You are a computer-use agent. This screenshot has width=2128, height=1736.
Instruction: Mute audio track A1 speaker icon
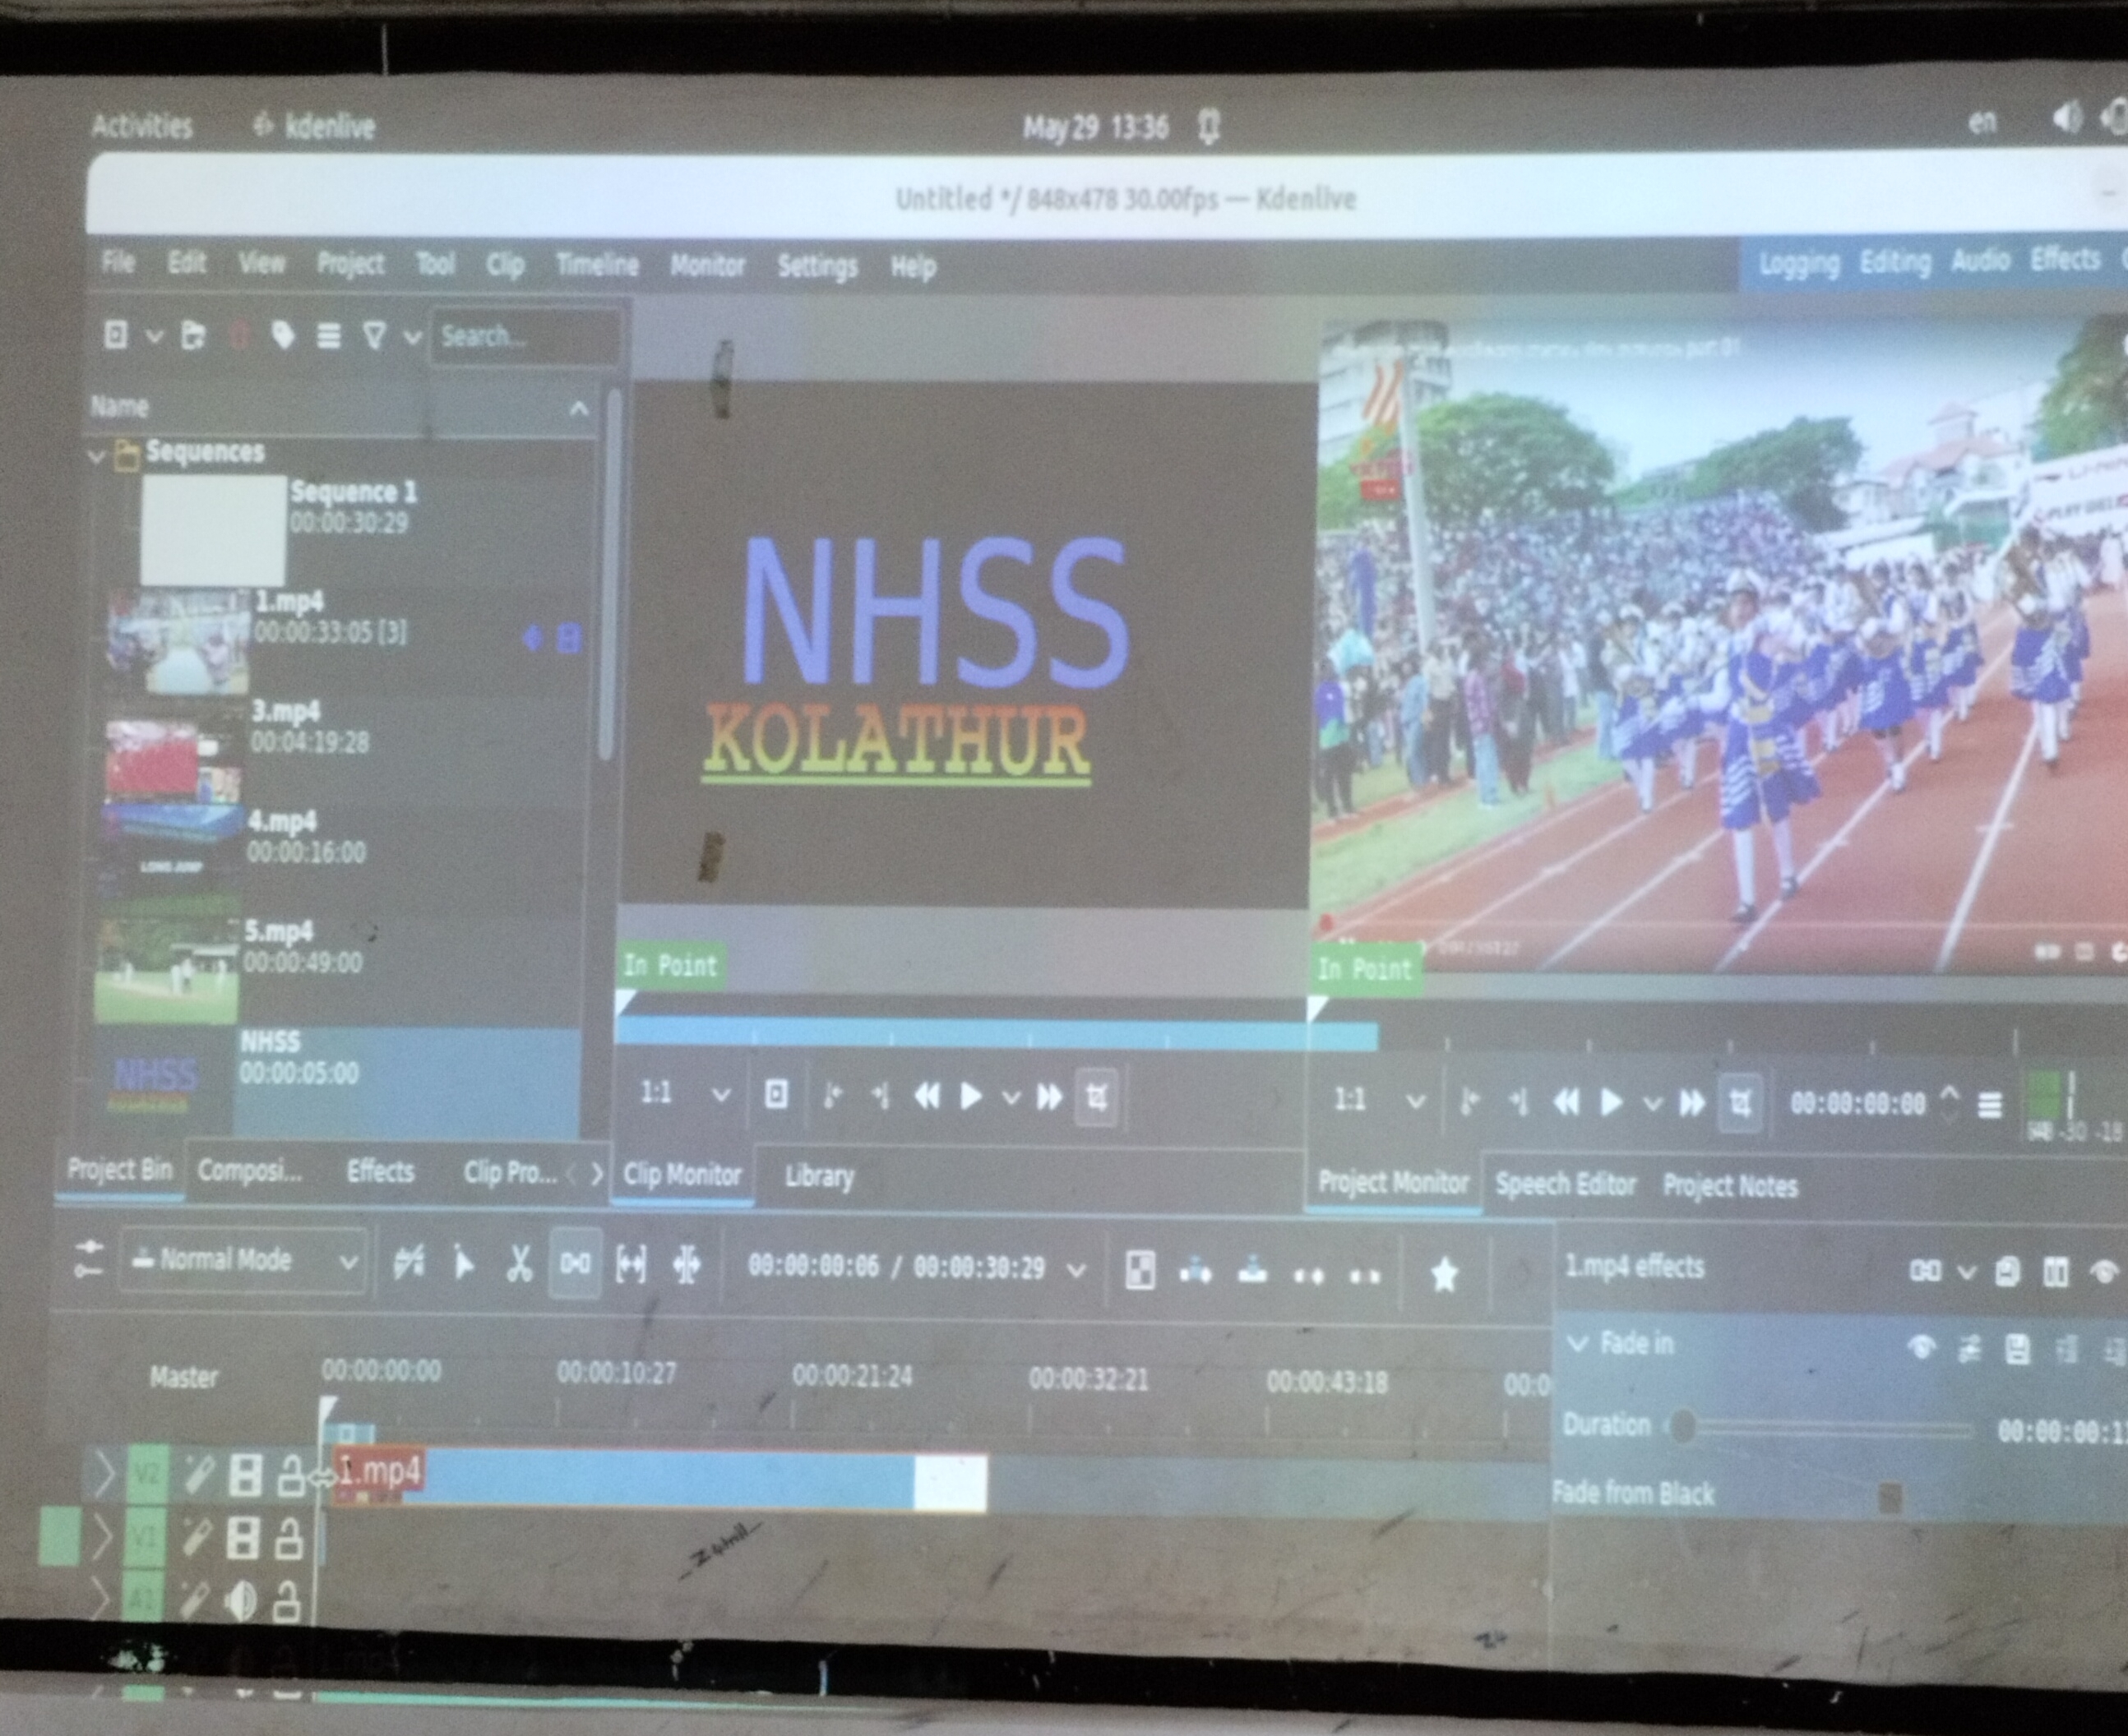[240, 1601]
